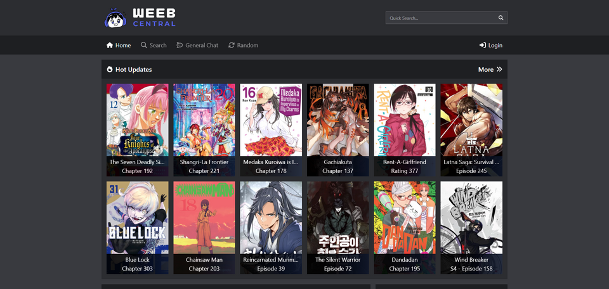
Task: Click the 'Chainsaw Man' title text
Action: pyautogui.click(x=204, y=260)
